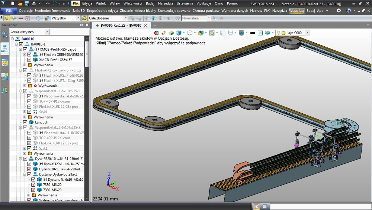Click the Save icon in quick access toolbar
The width and height of the screenshot is (372, 210).
click(28, 3)
